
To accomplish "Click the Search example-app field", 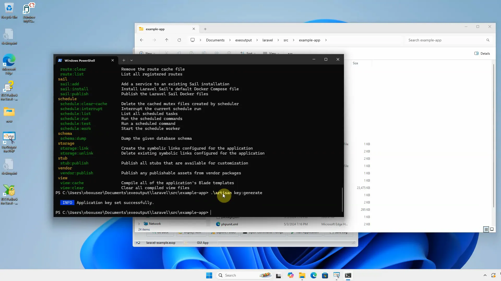I will 444,40.
